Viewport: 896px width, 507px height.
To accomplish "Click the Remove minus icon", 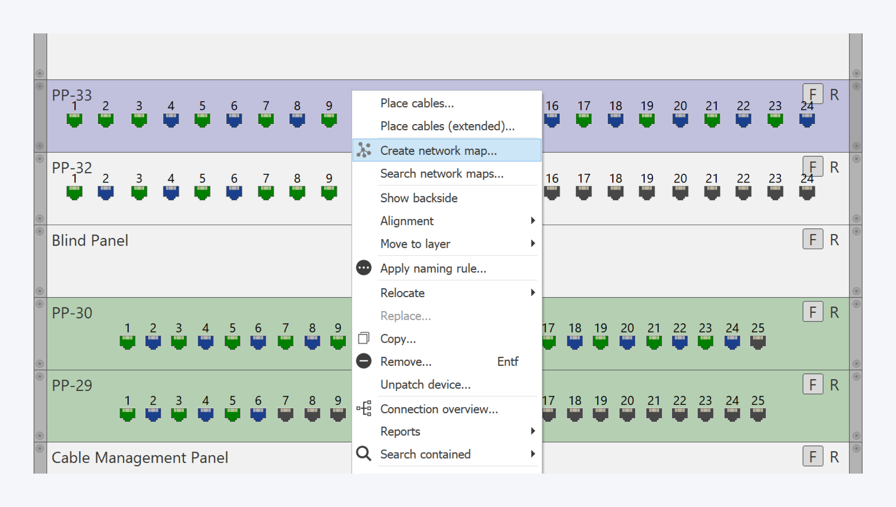I will coord(364,361).
